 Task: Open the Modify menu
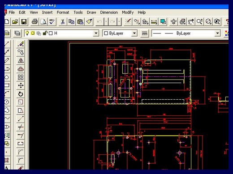click(128, 13)
